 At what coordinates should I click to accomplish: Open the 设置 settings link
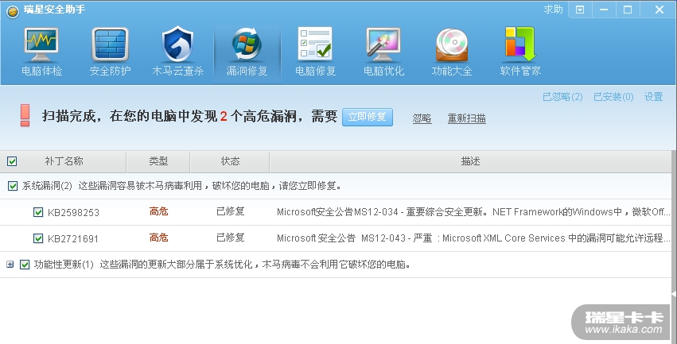tap(653, 97)
